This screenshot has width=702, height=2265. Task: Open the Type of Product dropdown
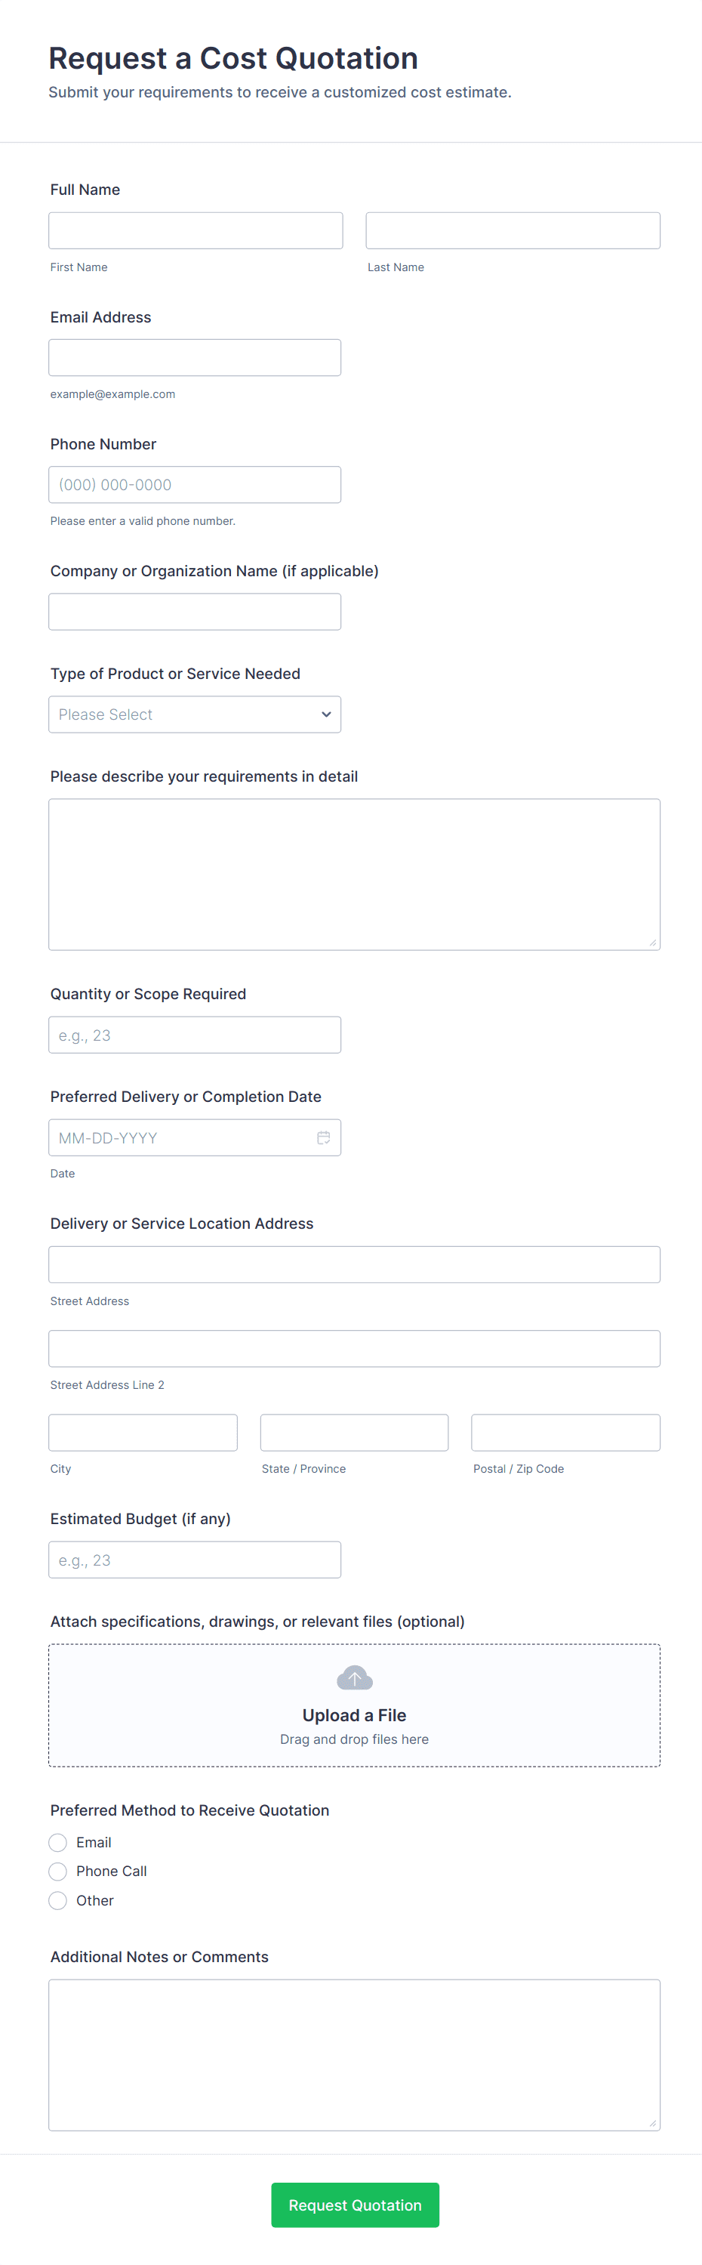click(x=194, y=715)
